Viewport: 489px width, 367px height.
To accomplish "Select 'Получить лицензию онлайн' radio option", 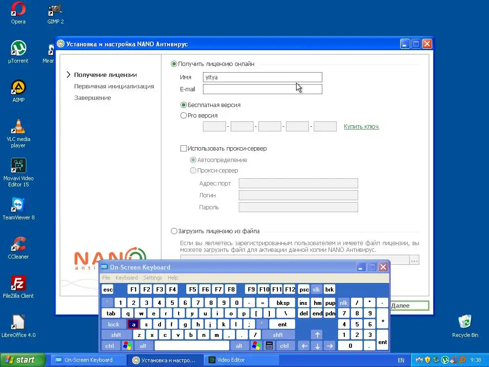I will coord(174,64).
